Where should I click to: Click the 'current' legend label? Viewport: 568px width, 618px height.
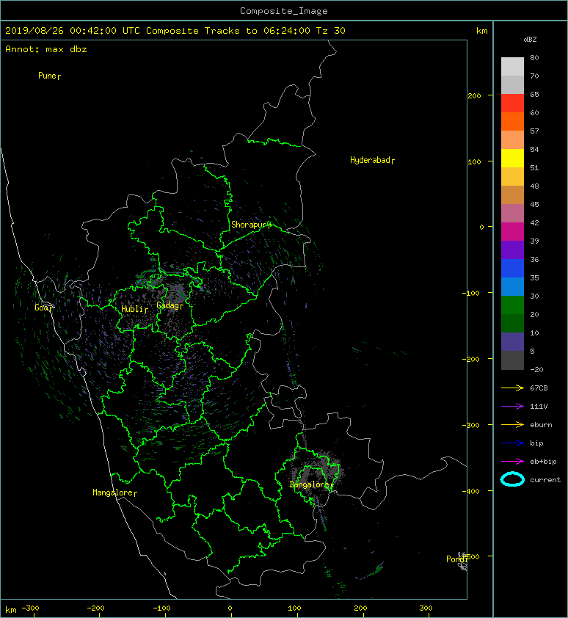[x=545, y=480]
